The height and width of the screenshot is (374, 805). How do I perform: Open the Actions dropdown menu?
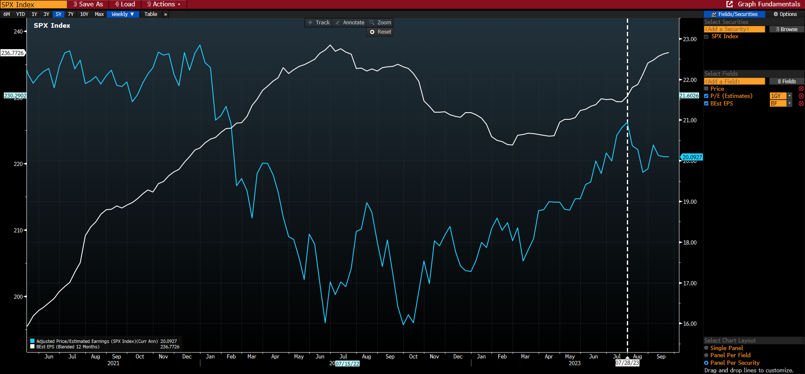click(164, 4)
